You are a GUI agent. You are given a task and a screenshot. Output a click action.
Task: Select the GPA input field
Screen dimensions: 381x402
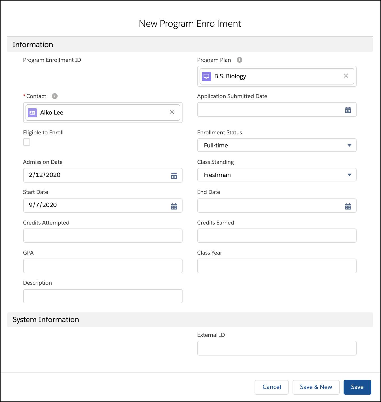[x=103, y=266]
